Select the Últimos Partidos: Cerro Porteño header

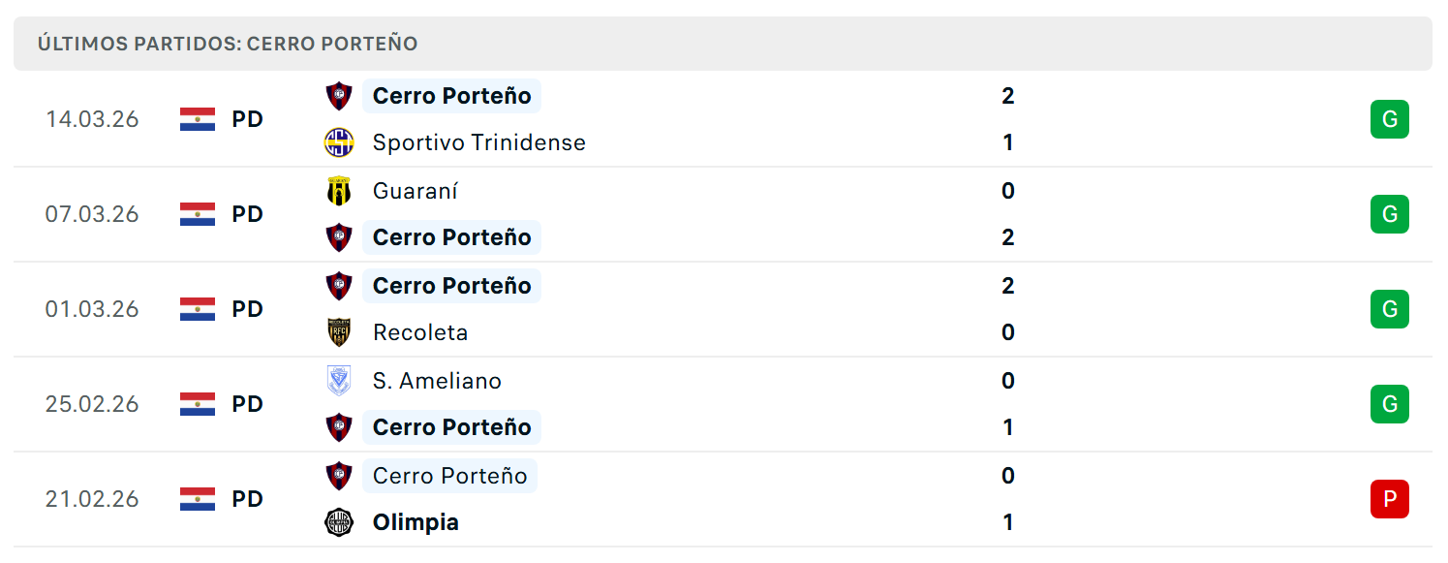[723, 44]
